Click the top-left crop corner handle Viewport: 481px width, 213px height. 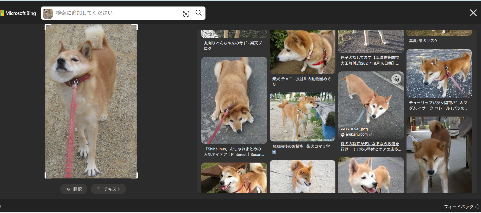coord(46,26)
